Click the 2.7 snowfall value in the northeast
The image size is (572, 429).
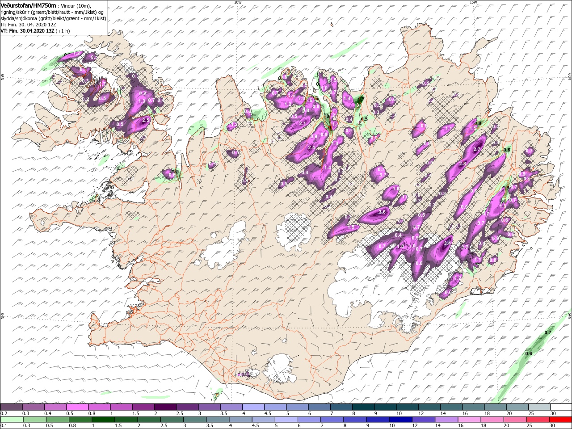(x=476, y=150)
